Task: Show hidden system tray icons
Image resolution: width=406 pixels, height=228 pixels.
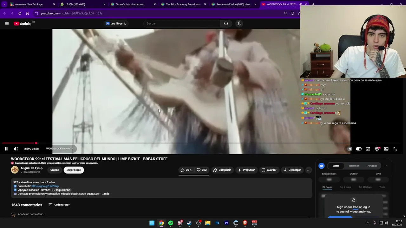Action: 368,223
